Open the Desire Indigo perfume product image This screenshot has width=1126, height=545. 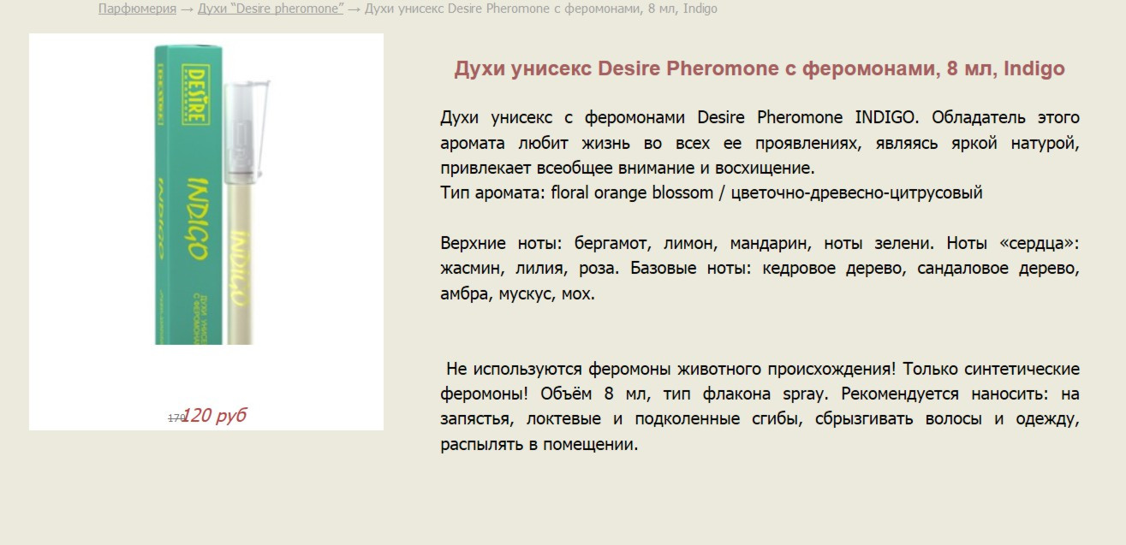tap(213, 195)
